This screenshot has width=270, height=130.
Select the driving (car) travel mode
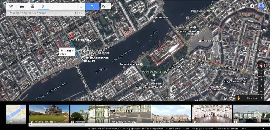22,7
